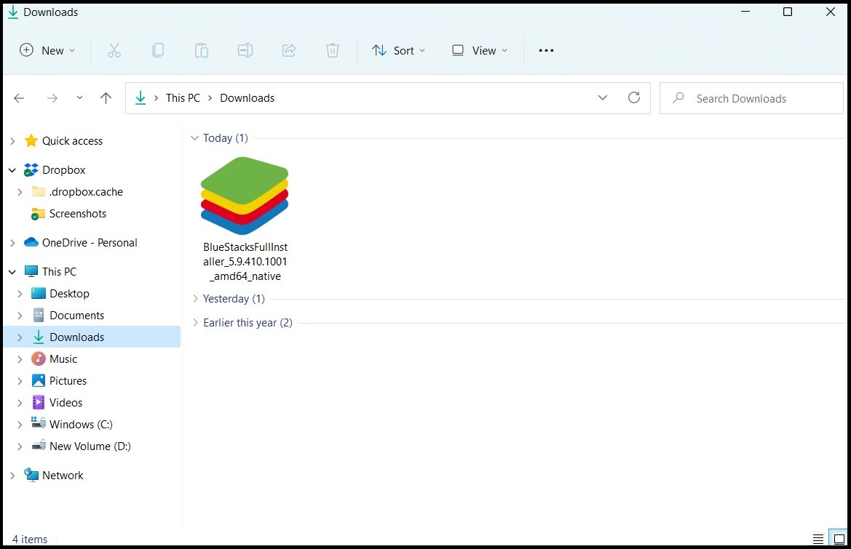The height and width of the screenshot is (549, 851).
Task: Select Screenshots folder in sidebar
Action: (78, 214)
